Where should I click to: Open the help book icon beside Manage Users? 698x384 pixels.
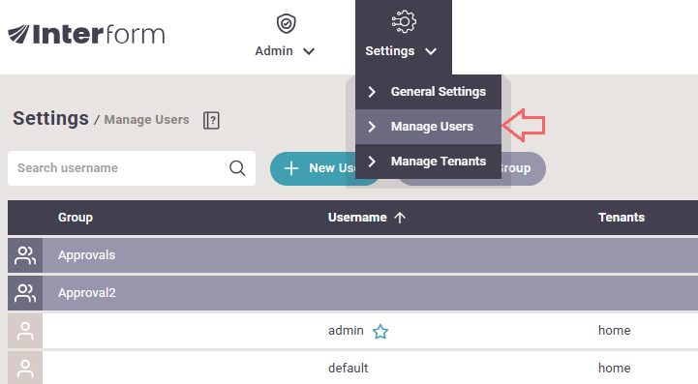click(211, 120)
